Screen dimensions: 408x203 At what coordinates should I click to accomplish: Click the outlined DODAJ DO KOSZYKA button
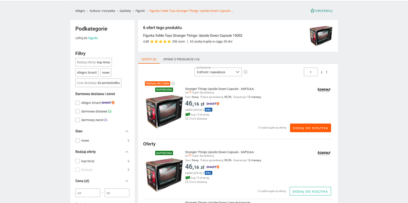(x=310, y=191)
